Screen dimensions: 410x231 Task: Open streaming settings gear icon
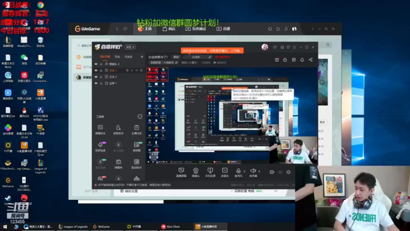[289, 172]
